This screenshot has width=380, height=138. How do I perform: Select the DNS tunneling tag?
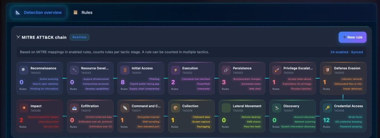(151, 122)
